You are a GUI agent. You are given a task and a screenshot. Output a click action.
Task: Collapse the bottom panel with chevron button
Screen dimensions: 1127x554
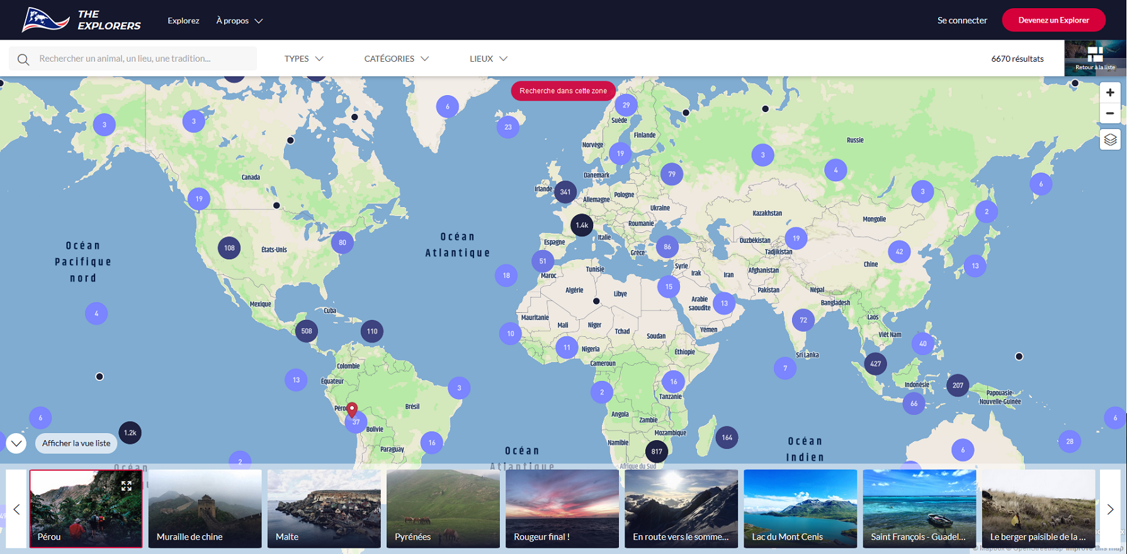pyautogui.click(x=16, y=443)
